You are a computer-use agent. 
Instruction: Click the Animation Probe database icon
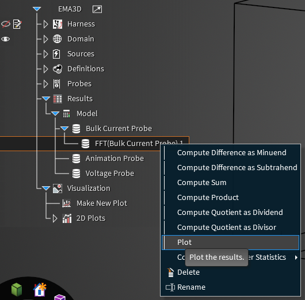click(76, 159)
